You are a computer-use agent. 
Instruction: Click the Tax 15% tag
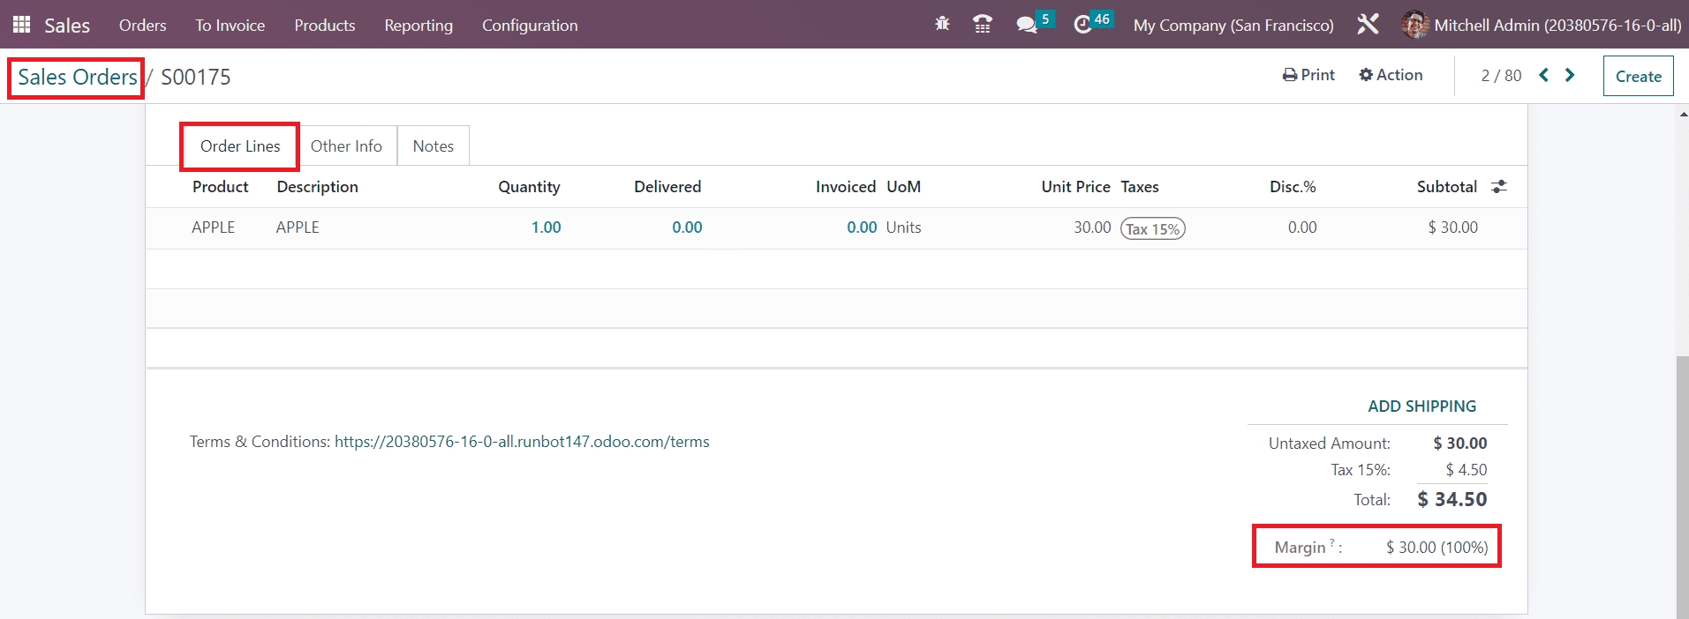[1152, 228]
